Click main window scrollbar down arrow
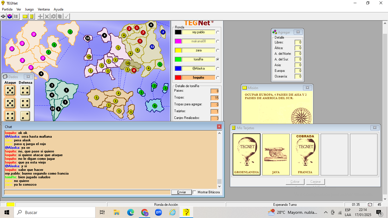The height and width of the screenshot is (218, 388). pos(385,199)
